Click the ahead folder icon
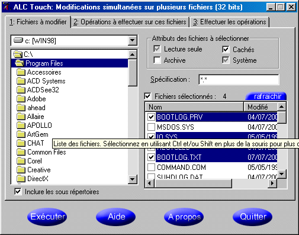This screenshot has width=299, height=235. [x=21, y=108]
